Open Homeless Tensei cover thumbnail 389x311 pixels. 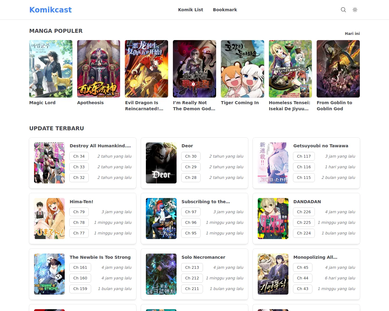[291, 69]
